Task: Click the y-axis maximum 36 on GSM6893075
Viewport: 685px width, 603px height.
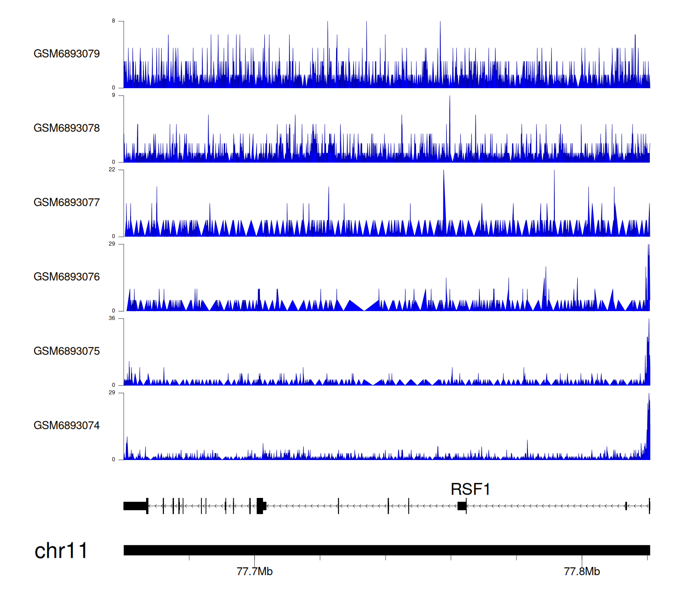Action: coord(112,318)
